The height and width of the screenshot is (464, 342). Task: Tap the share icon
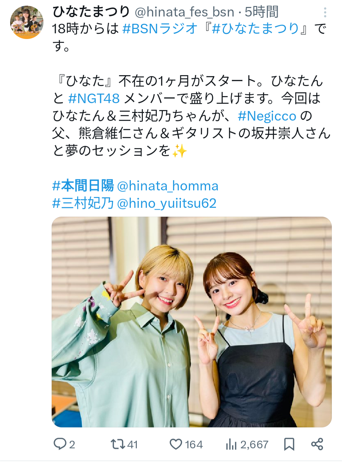(317, 444)
